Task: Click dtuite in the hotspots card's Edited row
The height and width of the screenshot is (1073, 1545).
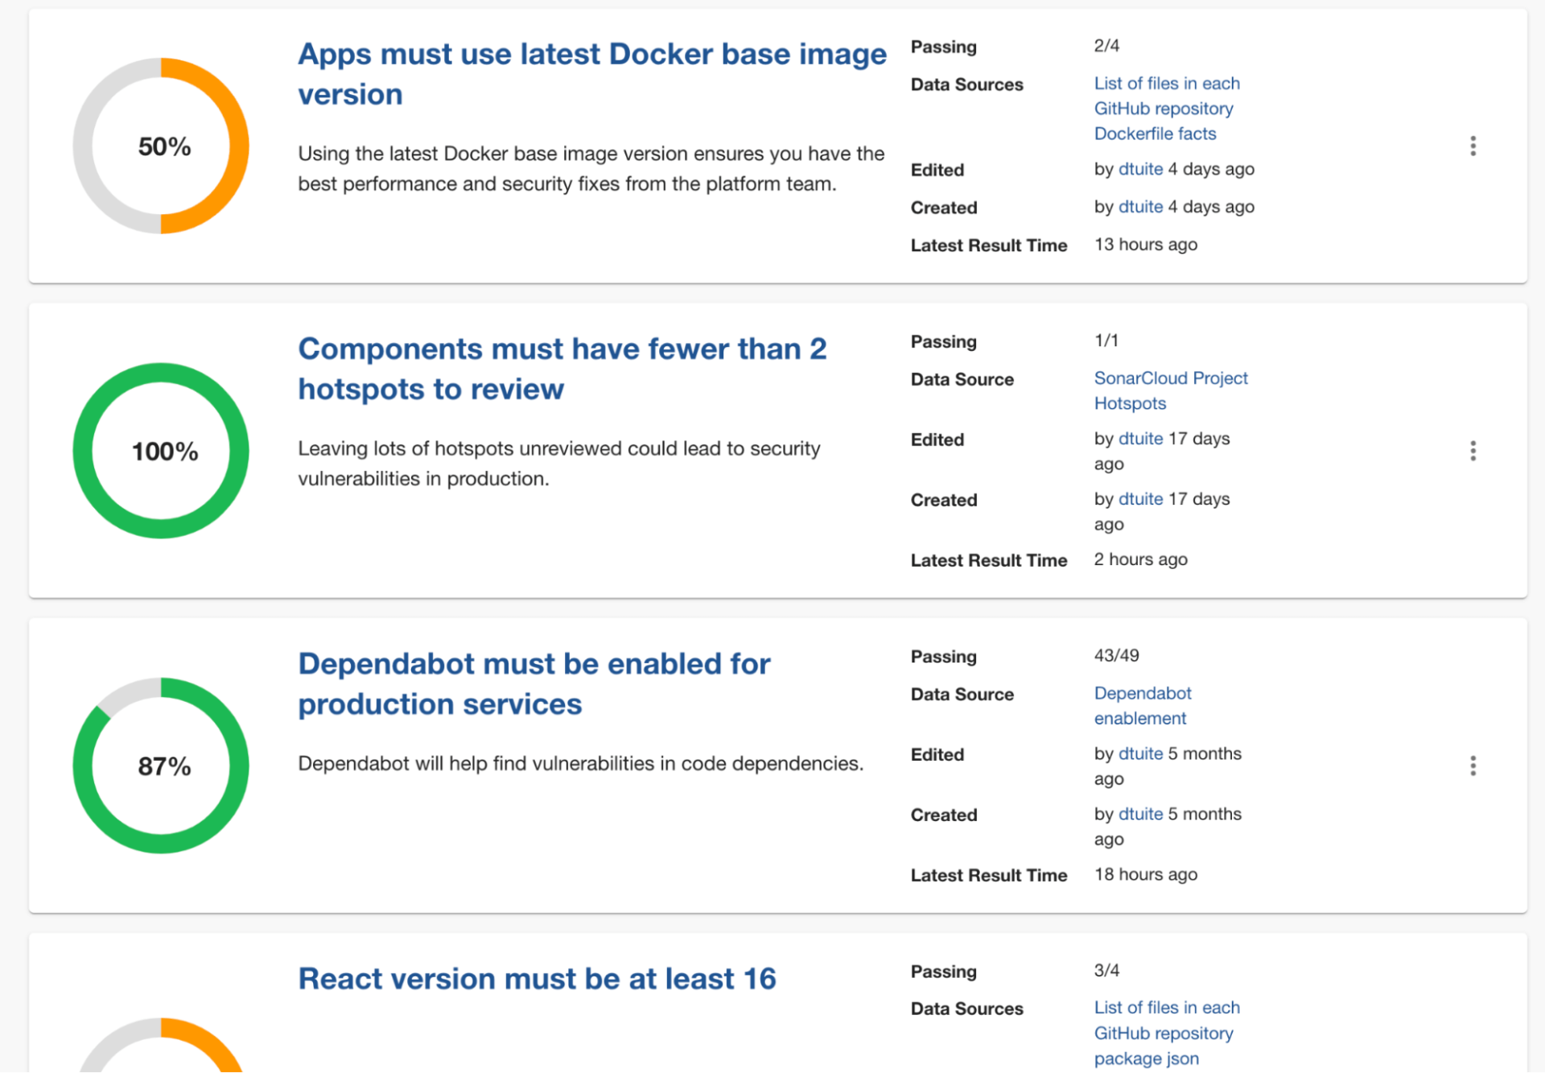Action: click(1140, 439)
